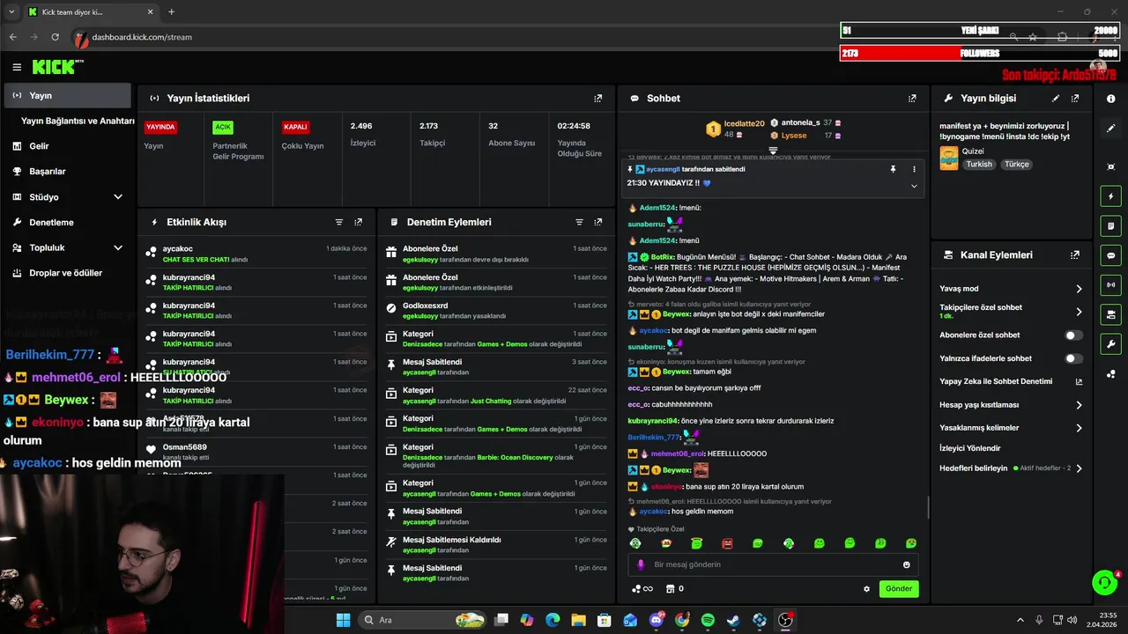Open Steam from the Windows taskbar
The height and width of the screenshot is (634, 1128).
(x=733, y=620)
